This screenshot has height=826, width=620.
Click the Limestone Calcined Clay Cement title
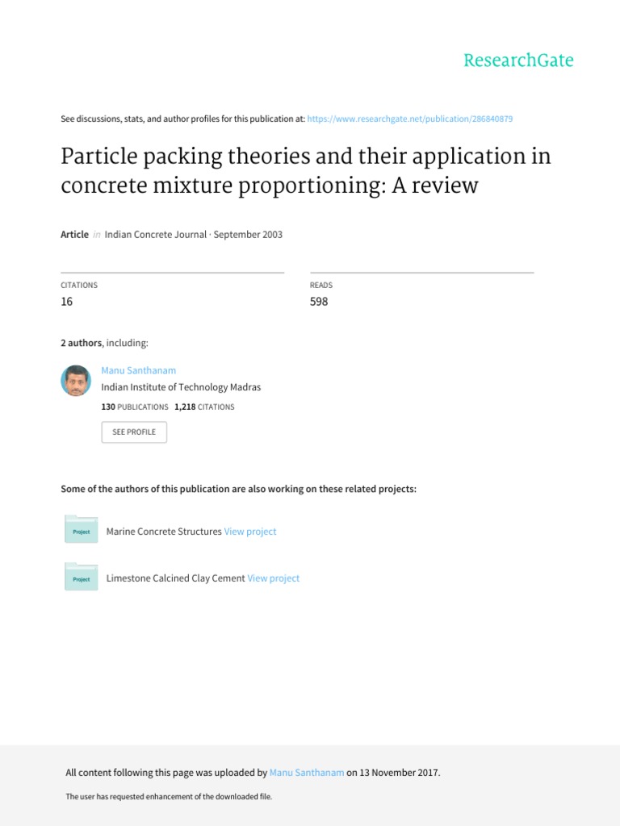point(175,578)
